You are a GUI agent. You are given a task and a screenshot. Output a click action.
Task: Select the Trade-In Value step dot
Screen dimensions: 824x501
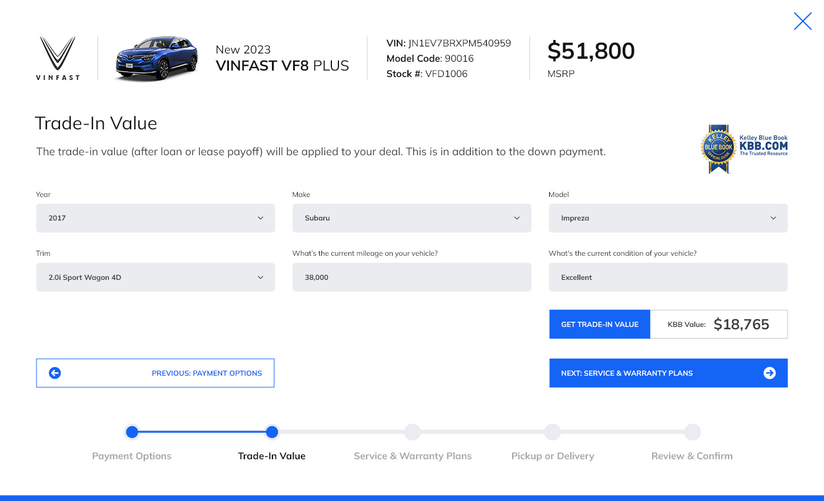(x=271, y=432)
